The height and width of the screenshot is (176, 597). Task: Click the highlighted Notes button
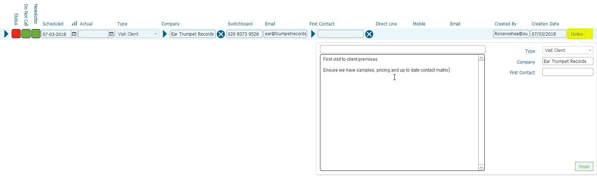pos(577,34)
